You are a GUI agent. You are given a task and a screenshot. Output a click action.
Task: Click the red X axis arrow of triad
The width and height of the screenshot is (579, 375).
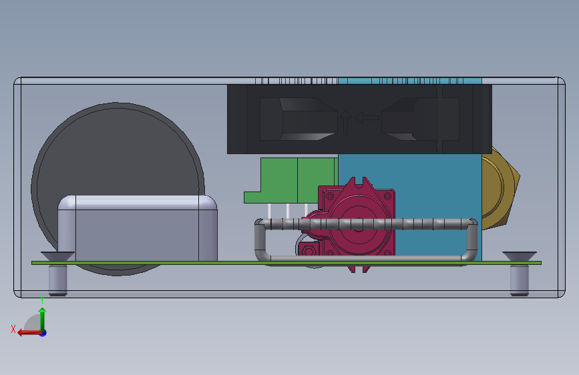click(x=29, y=333)
